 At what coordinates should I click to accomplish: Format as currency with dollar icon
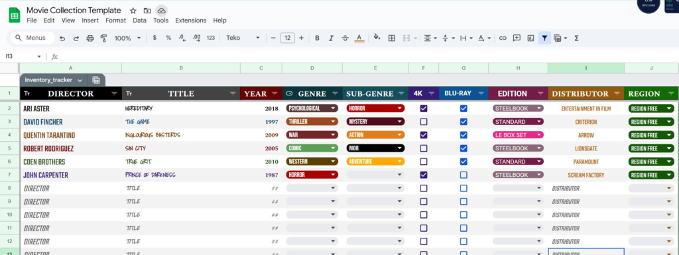point(154,38)
